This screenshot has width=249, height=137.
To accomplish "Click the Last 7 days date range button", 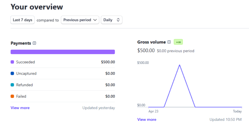I will [22, 20].
